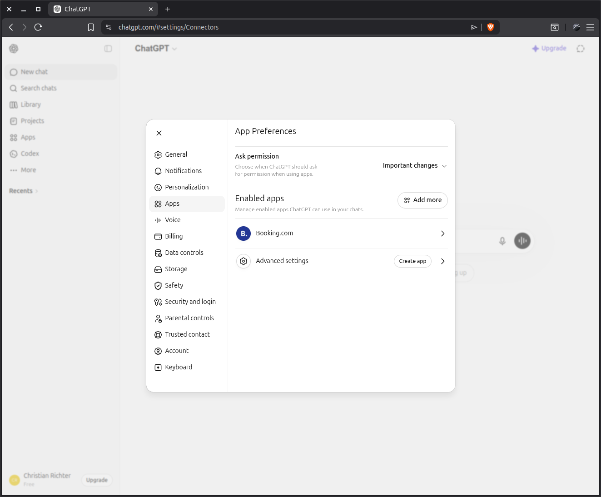Image resolution: width=601 pixels, height=497 pixels.
Task: Open Apps in the left sidebar
Action: tap(61, 137)
